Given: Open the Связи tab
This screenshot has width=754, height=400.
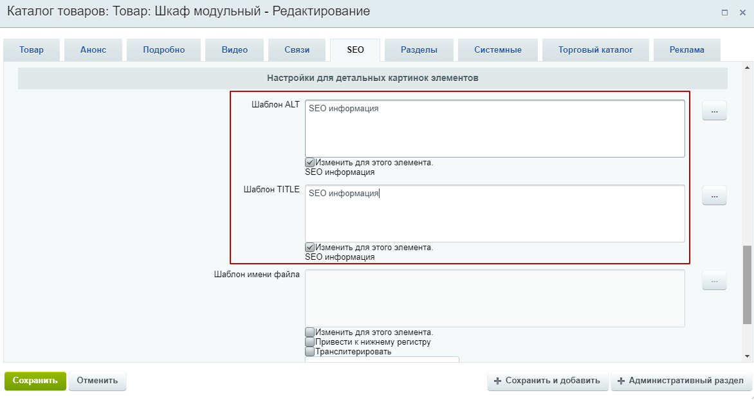Looking at the screenshot, I should click(x=297, y=50).
